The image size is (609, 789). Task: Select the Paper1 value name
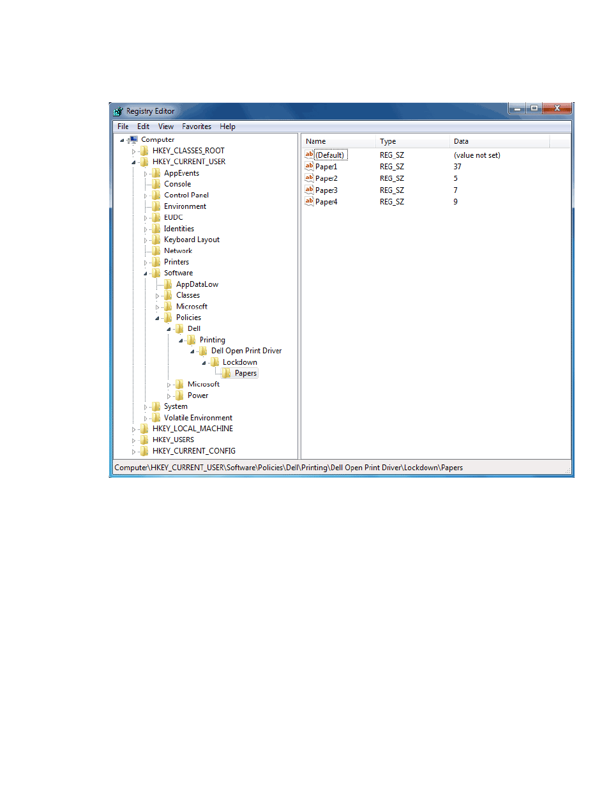(x=326, y=167)
